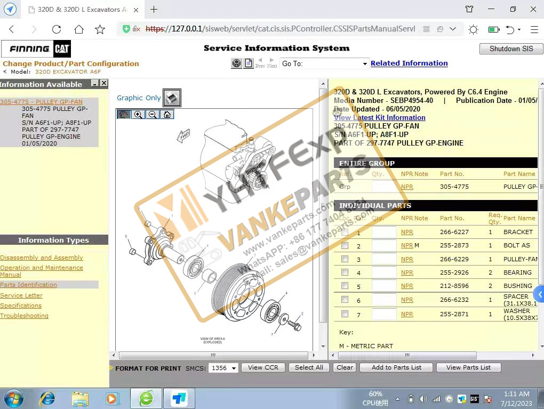Click View Latest Kit Information link
This screenshot has width=544, height=409.
click(x=380, y=117)
